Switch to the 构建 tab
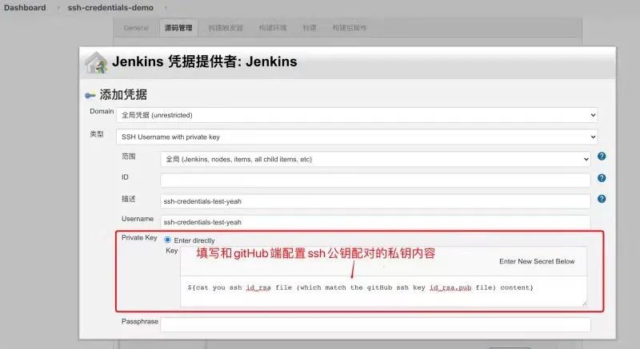640x349 pixels. (x=310, y=28)
